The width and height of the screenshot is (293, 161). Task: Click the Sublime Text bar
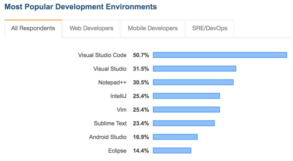pyautogui.click(x=184, y=123)
